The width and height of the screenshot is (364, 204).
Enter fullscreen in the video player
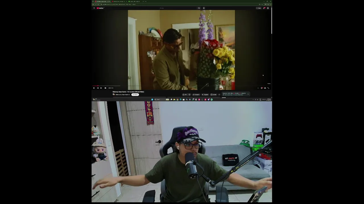(x=268, y=88)
